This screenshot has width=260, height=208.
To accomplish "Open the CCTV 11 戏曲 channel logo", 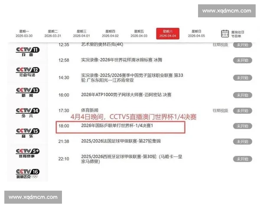I will point(28,52).
